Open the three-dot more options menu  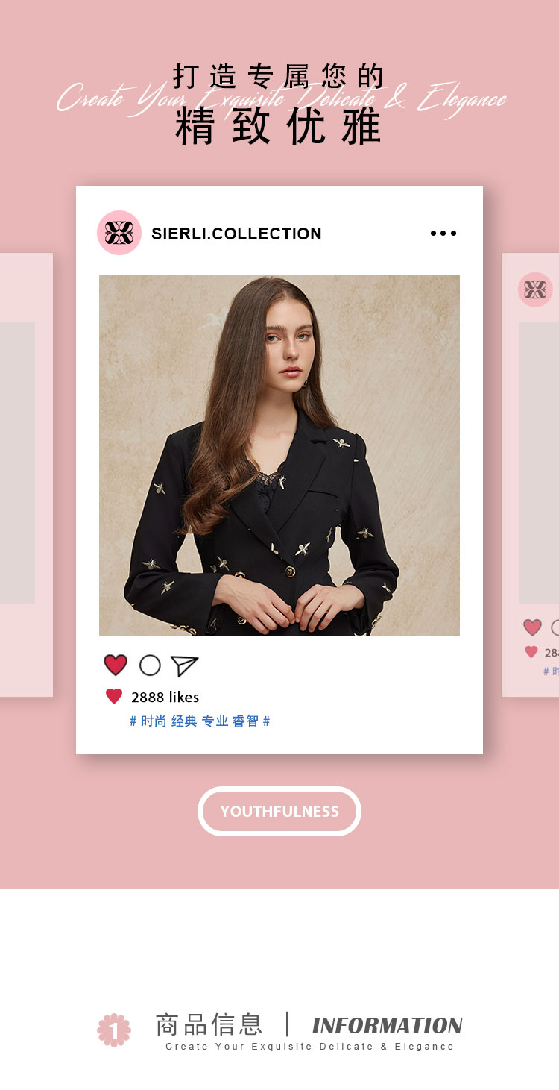pos(443,234)
